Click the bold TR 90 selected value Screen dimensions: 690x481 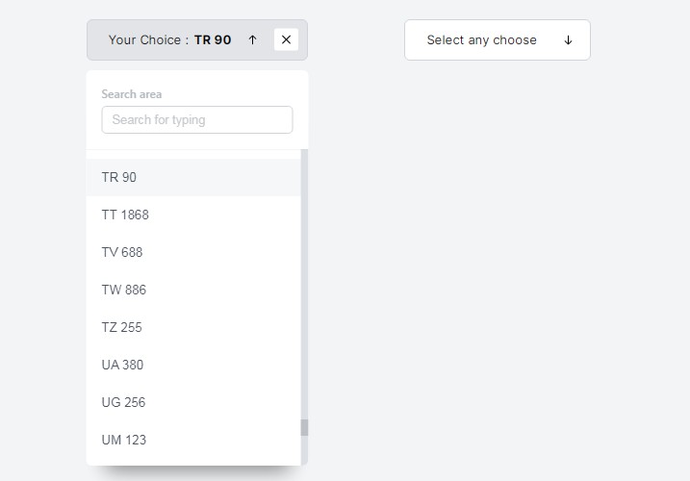point(213,40)
